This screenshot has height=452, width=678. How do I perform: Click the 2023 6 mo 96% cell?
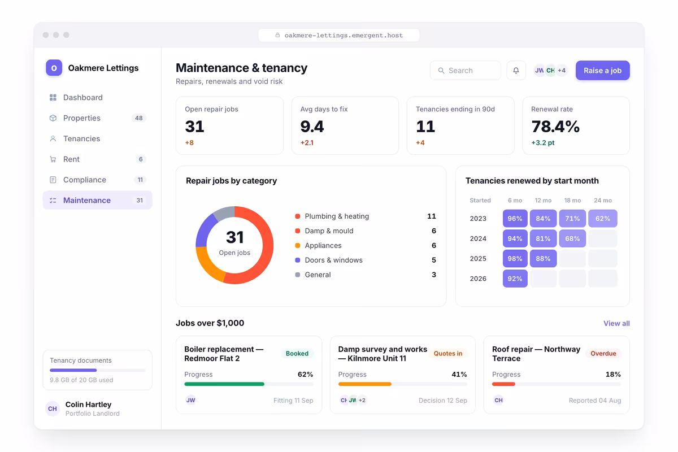click(515, 219)
